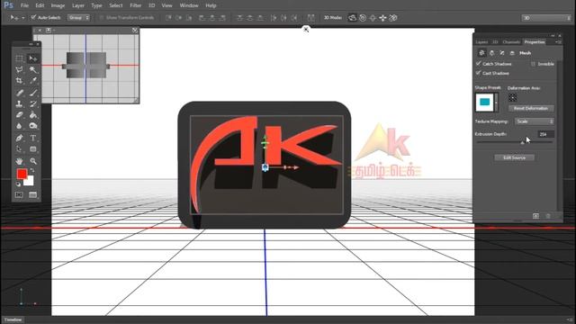Screen dimensions: 576x324
Task: Click the red foreground color swatch
Action: 22,174
